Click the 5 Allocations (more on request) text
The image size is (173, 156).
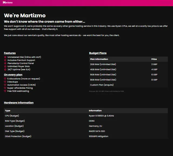coord(24,79)
